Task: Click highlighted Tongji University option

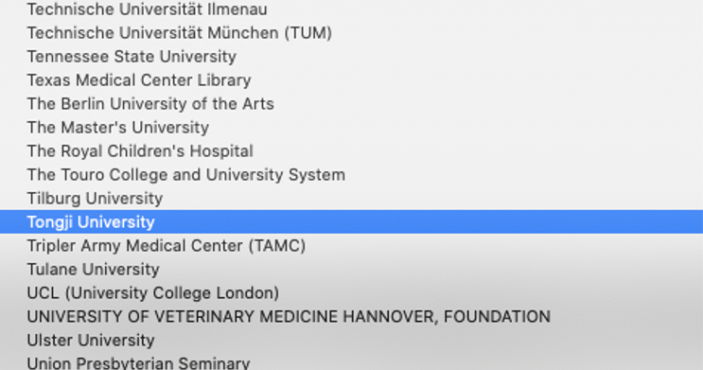Action: [352, 221]
